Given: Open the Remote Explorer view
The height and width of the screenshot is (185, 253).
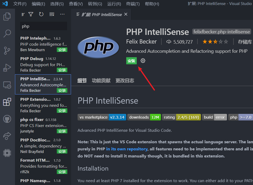Looking at the screenshot, I should pos(7,85).
